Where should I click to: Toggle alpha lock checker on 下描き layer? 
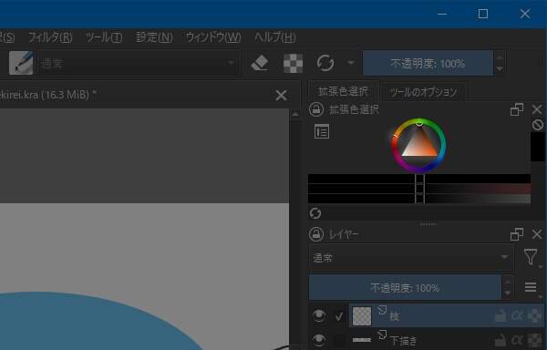click(x=534, y=340)
